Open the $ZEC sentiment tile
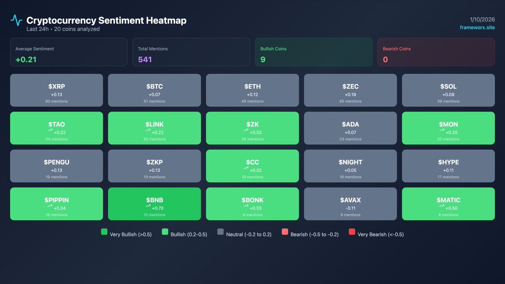The height and width of the screenshot is (284, 505). point(351,90)
